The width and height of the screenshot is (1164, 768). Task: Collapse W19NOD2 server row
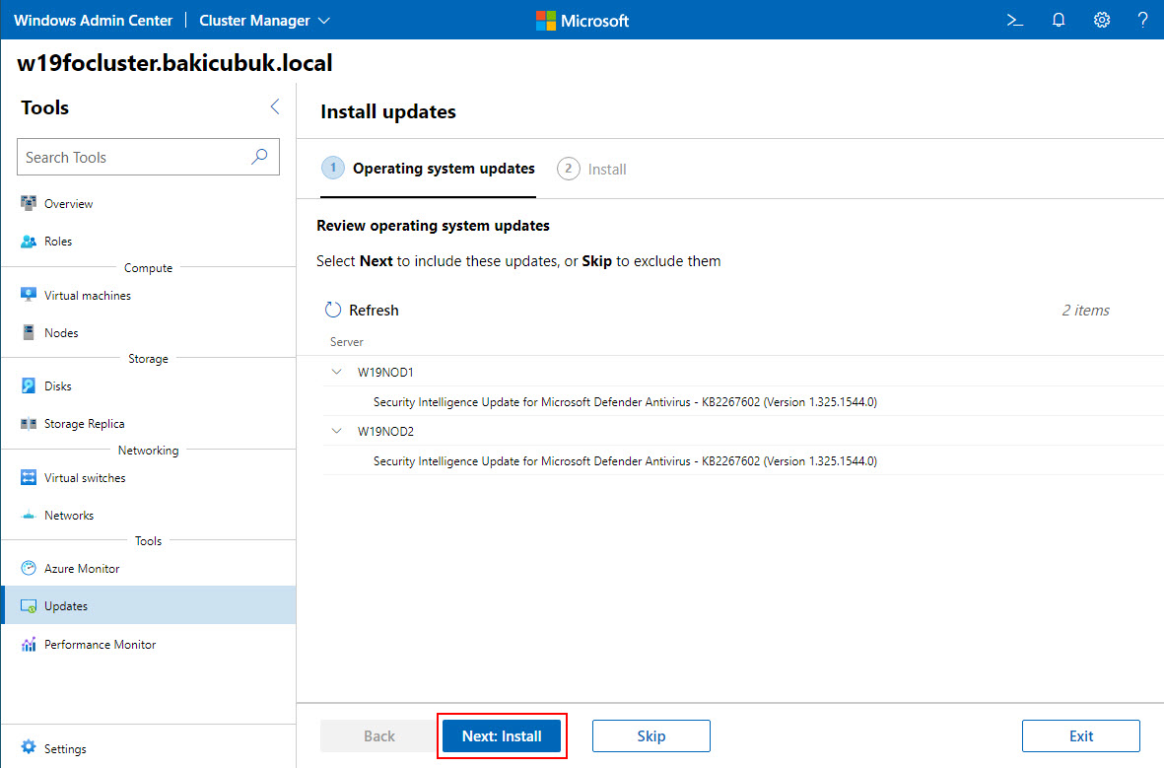pos(336,431)
